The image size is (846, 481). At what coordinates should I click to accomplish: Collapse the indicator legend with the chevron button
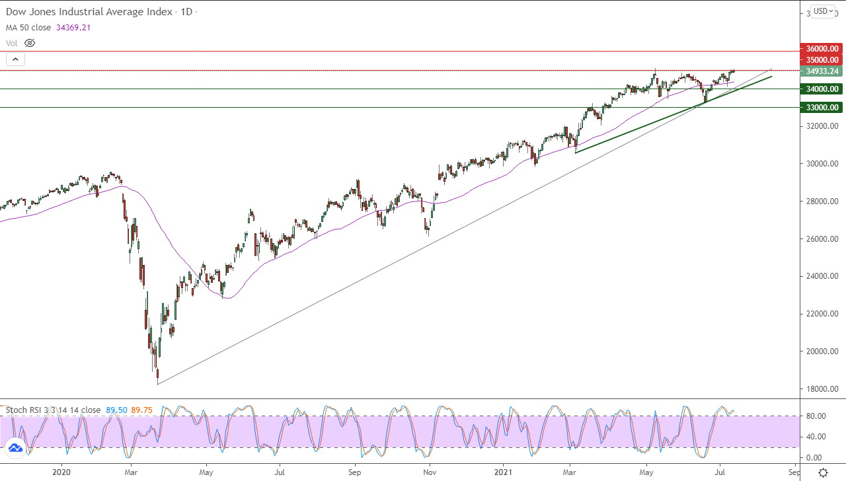(15, 59)
